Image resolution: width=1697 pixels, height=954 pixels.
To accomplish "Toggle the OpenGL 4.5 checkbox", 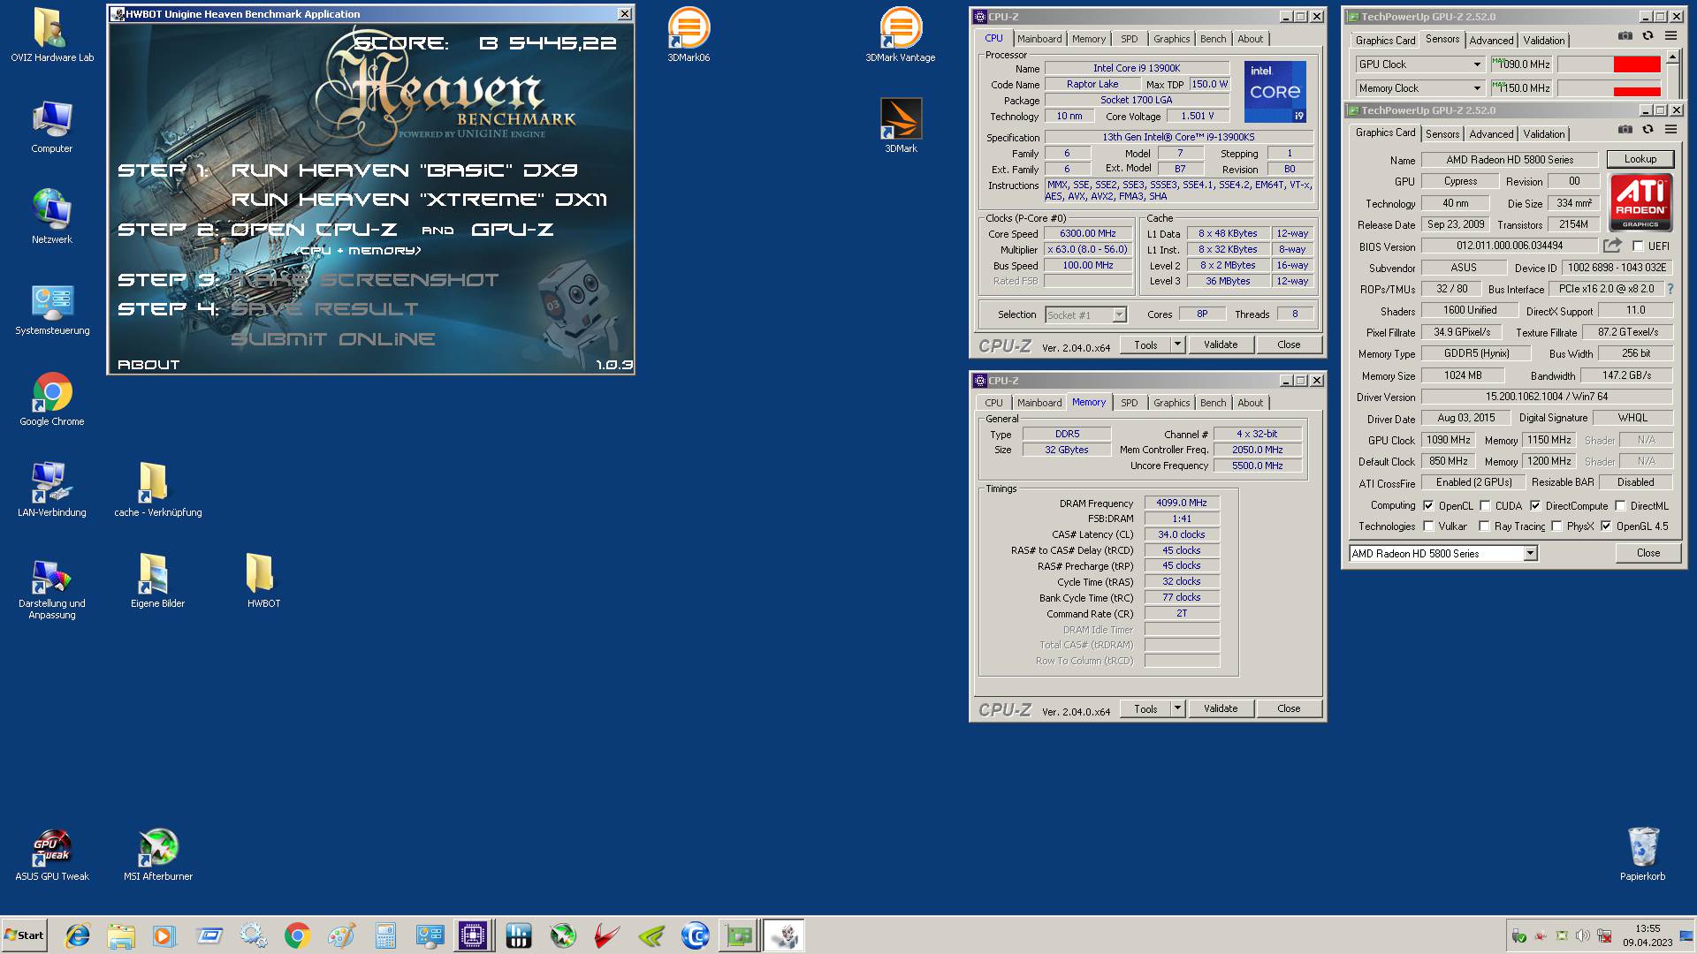I will [1606, 526].
